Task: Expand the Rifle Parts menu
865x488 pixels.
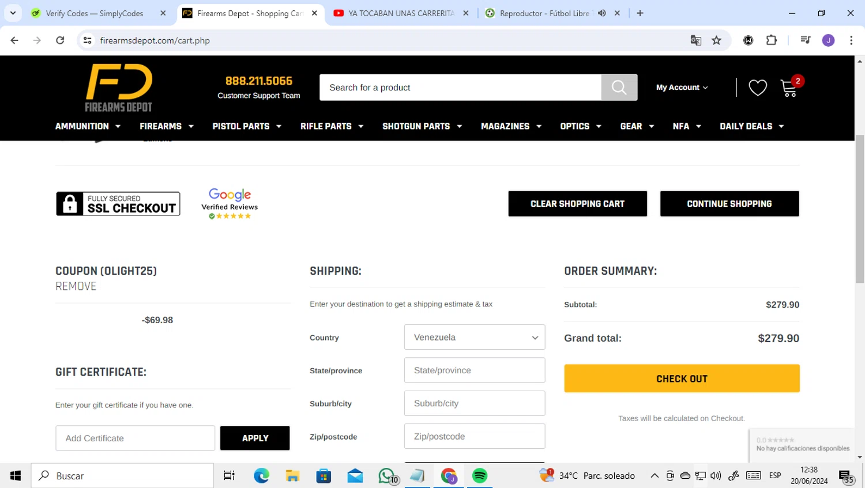Action: pos(332,126)
